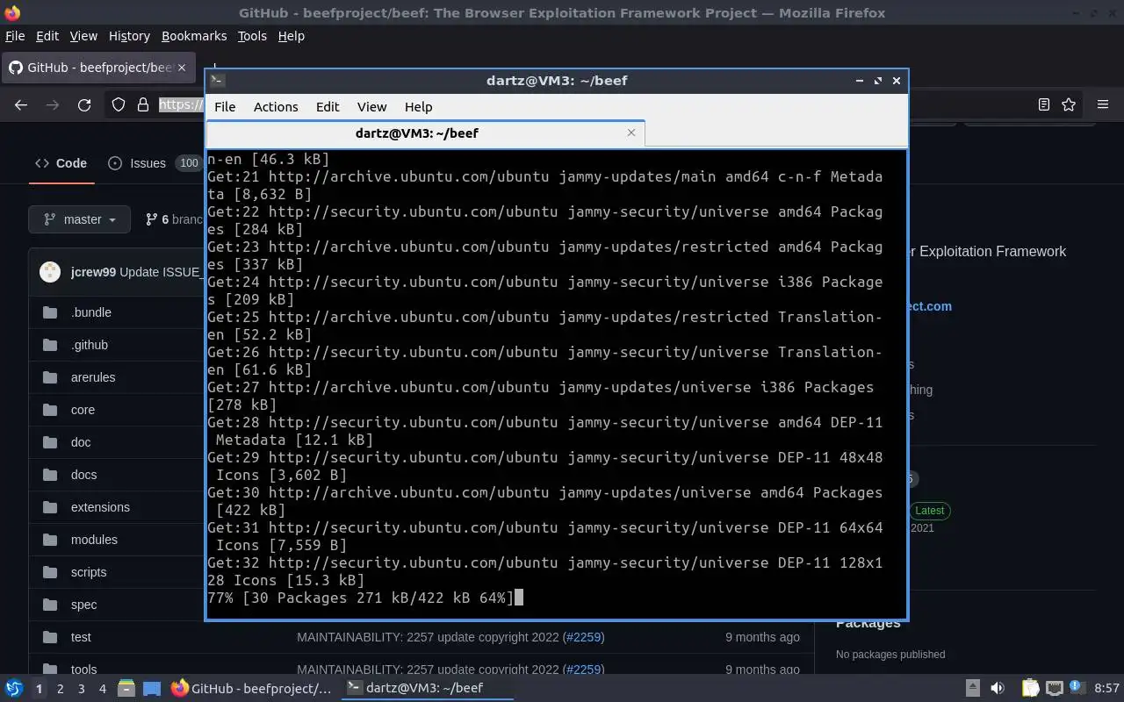The width and height of the screenshot is (1124, 702).
Task: Bookmark this page with star icon
Action: (1069, 104)
